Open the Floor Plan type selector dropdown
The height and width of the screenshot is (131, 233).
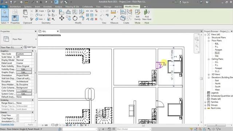click(x=36, y=39)
